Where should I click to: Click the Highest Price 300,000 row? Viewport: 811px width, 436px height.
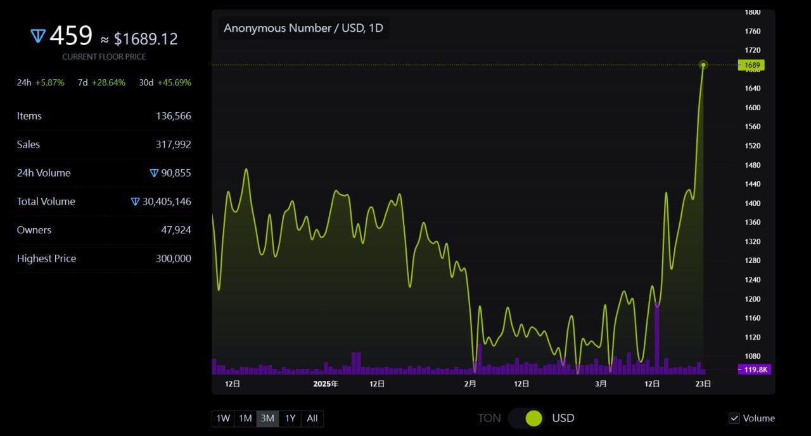click(x=104, y=259)
